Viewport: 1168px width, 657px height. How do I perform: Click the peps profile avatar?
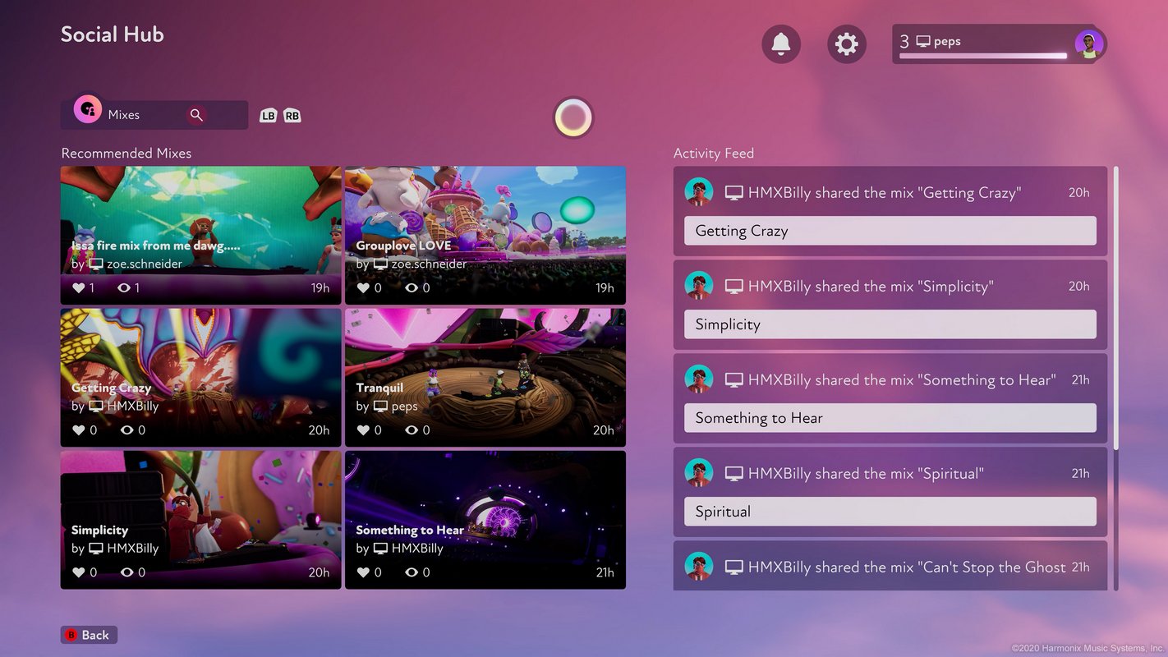point(1089,44)
